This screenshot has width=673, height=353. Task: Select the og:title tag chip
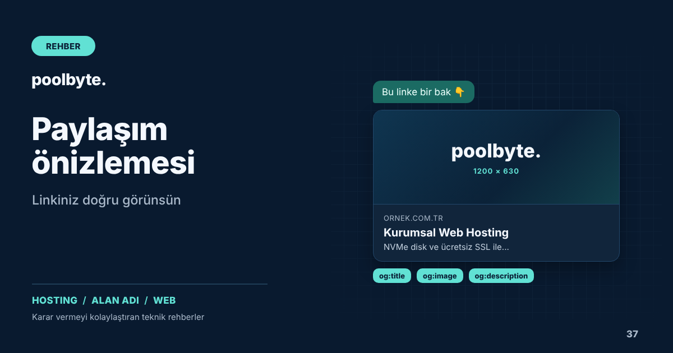pos(392,276)
